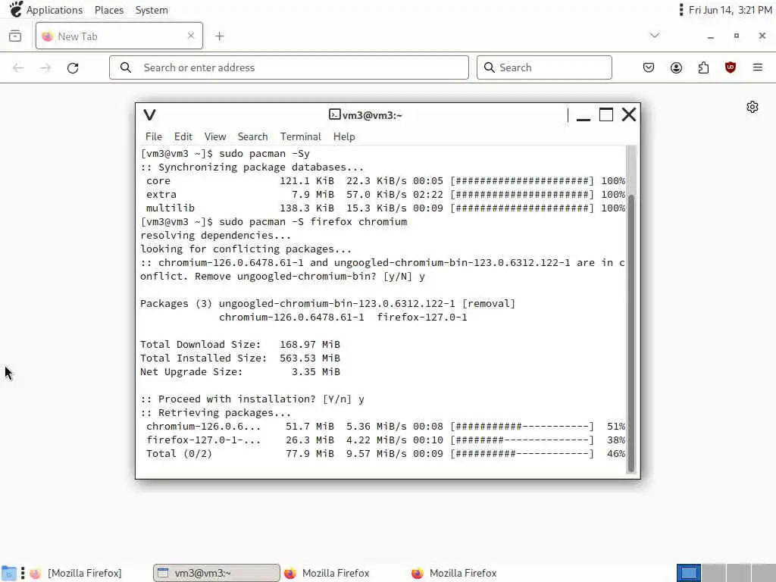Select the second workspace in switcher
Screen dimensions: 776x582
(714, 573)
